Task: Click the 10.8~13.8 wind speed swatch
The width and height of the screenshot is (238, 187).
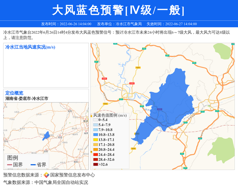Action: [x=96, y=135]
